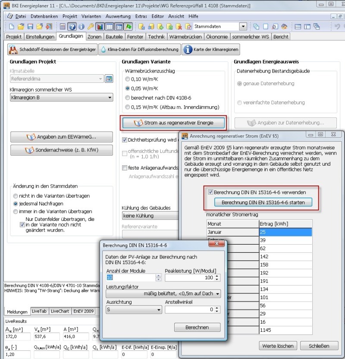This screenshot has height=359, width=345.
Task: Start 'Berechnung DIN EN 15316-4-6 starten'
Action: coord(263,202)
